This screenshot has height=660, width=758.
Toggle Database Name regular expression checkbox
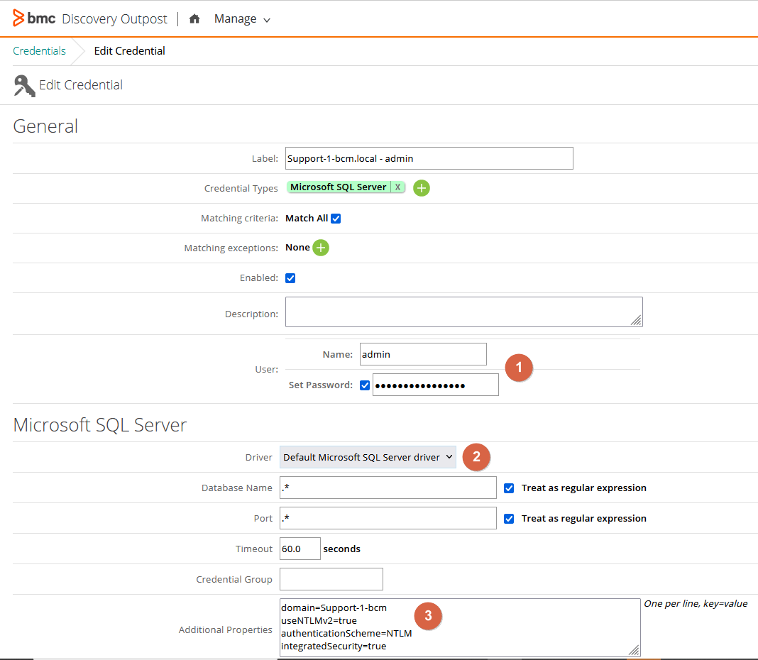click(x=509, y=488)
